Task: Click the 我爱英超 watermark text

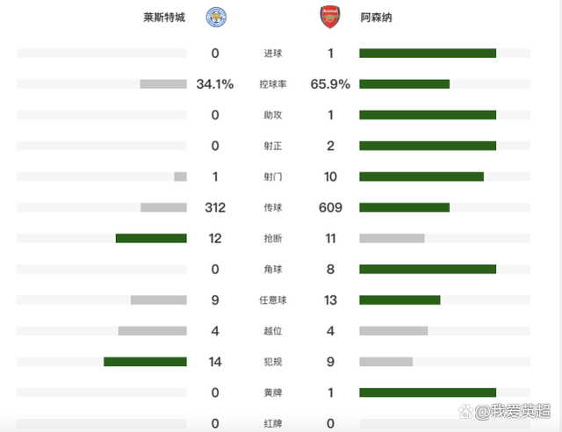Action: (x=519, y=411)
